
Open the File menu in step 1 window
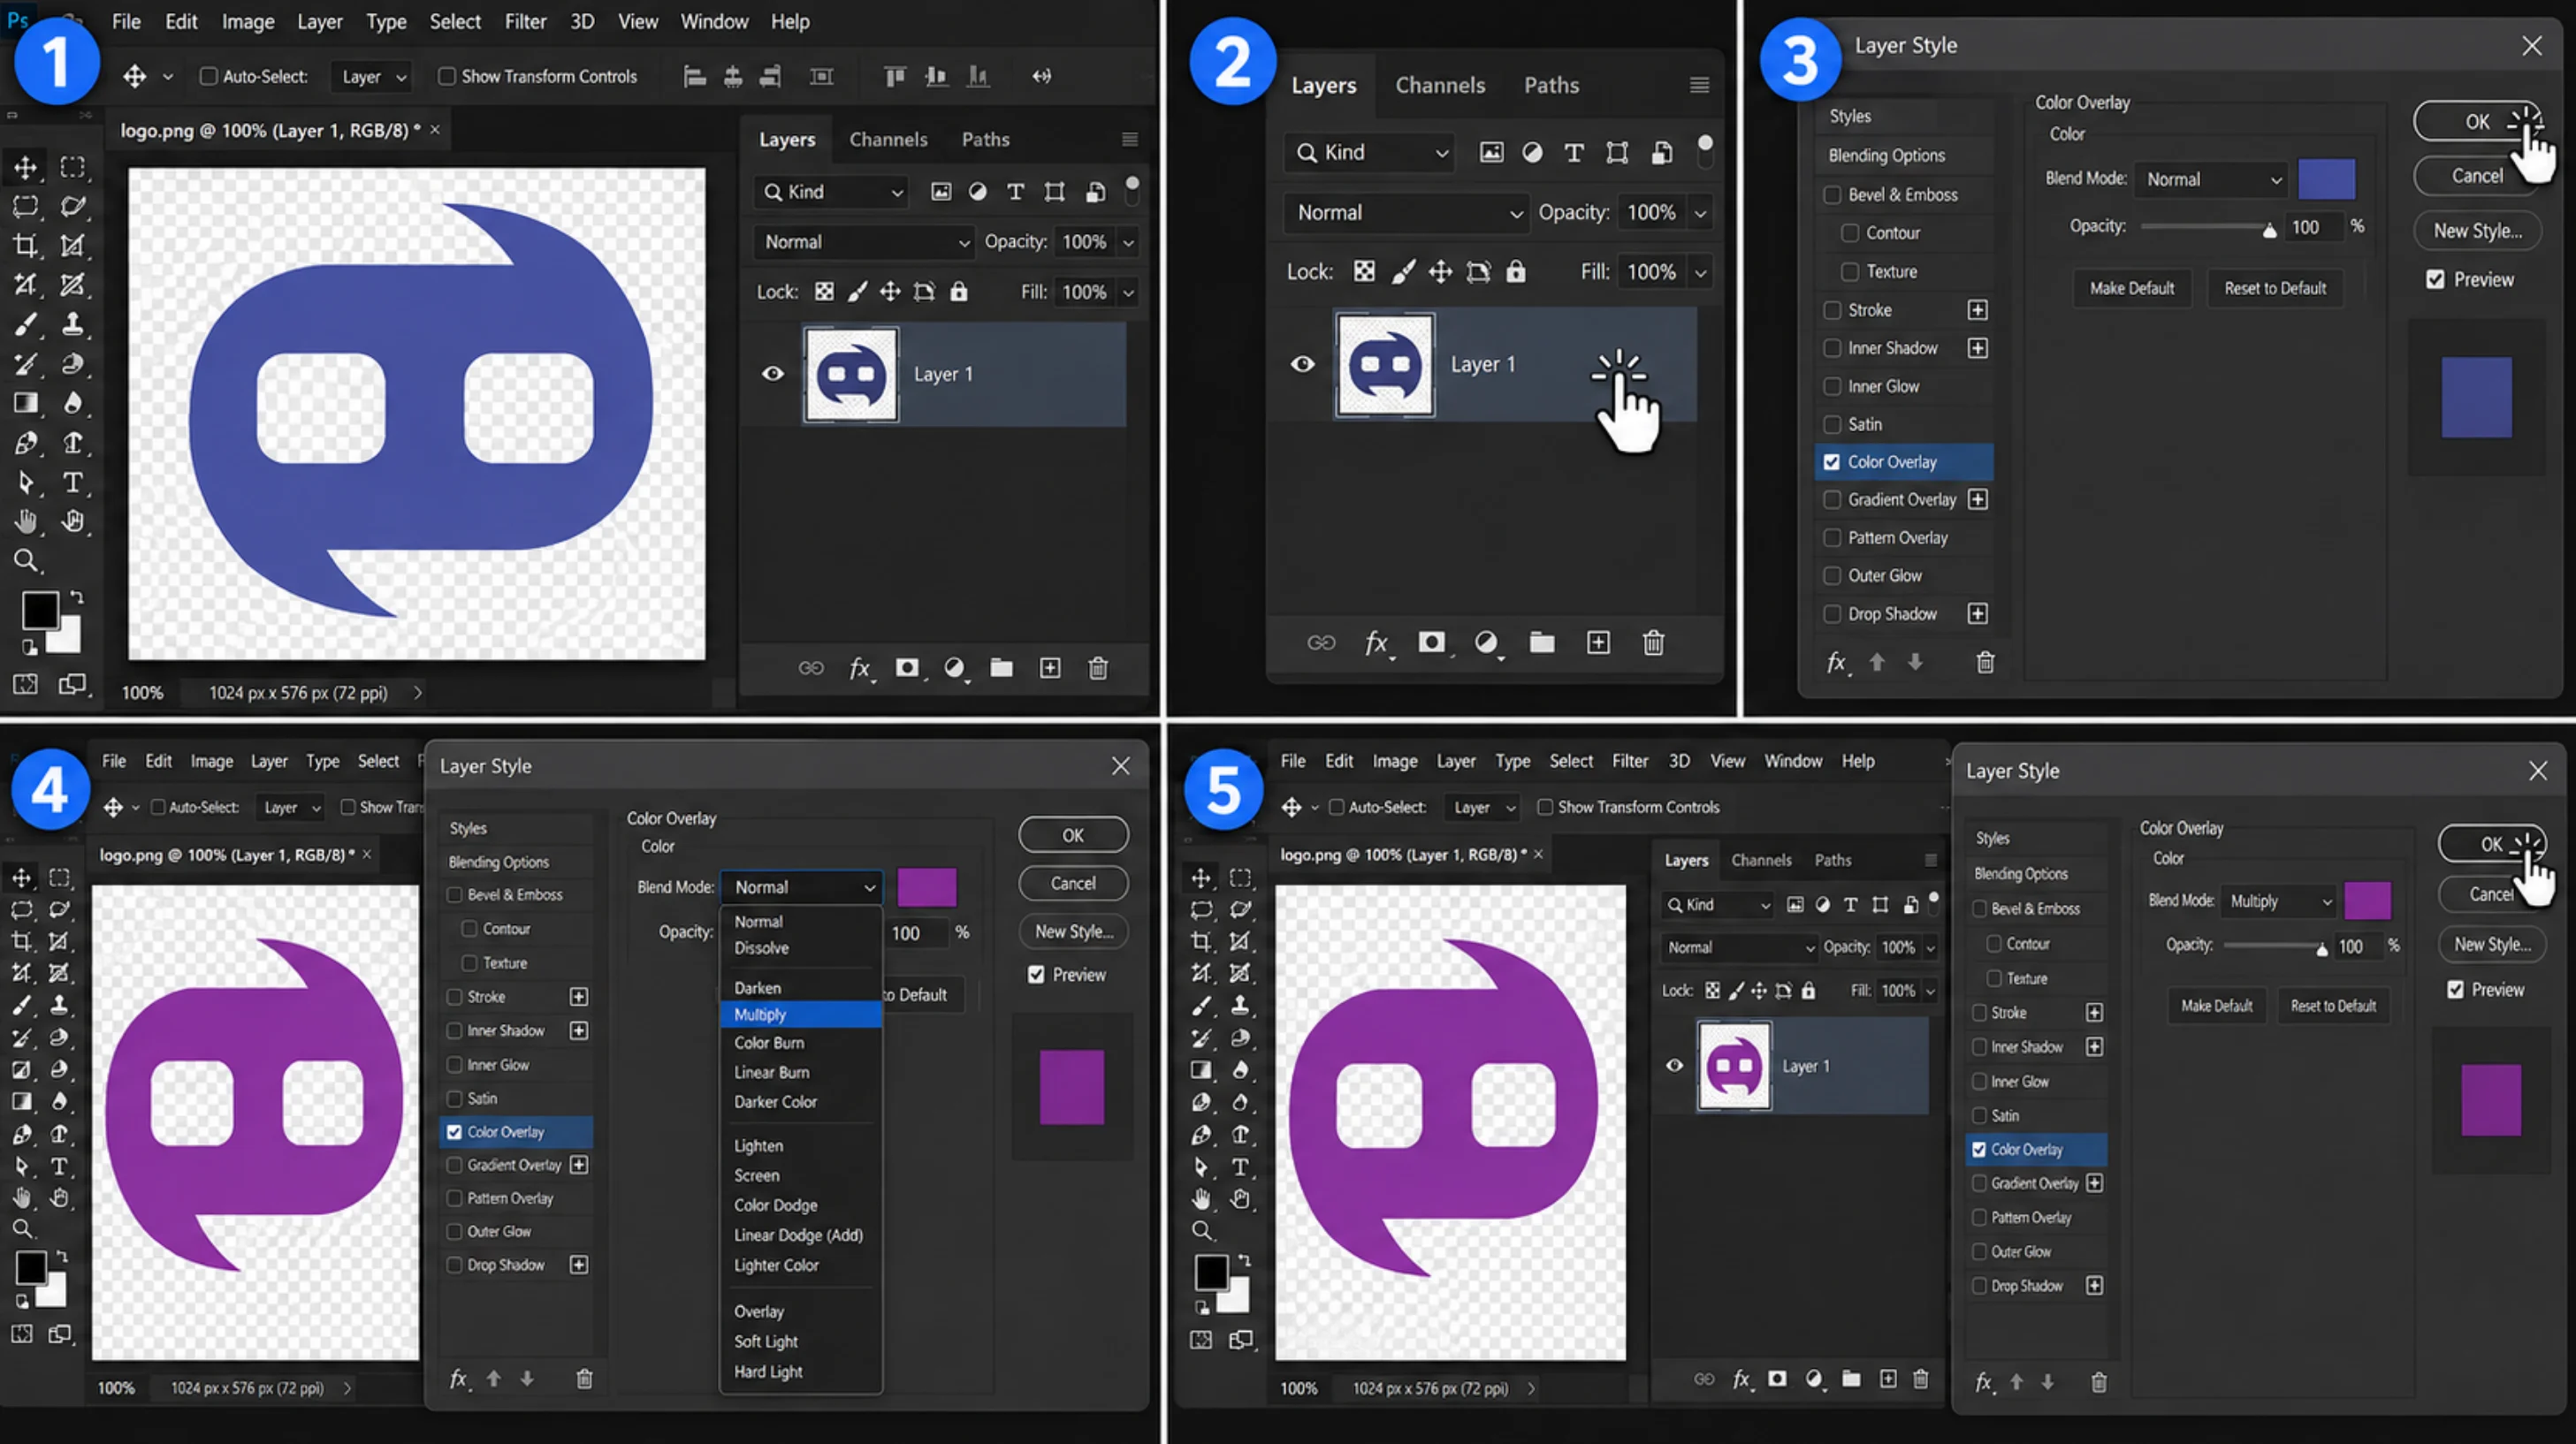tap(126, 21)
